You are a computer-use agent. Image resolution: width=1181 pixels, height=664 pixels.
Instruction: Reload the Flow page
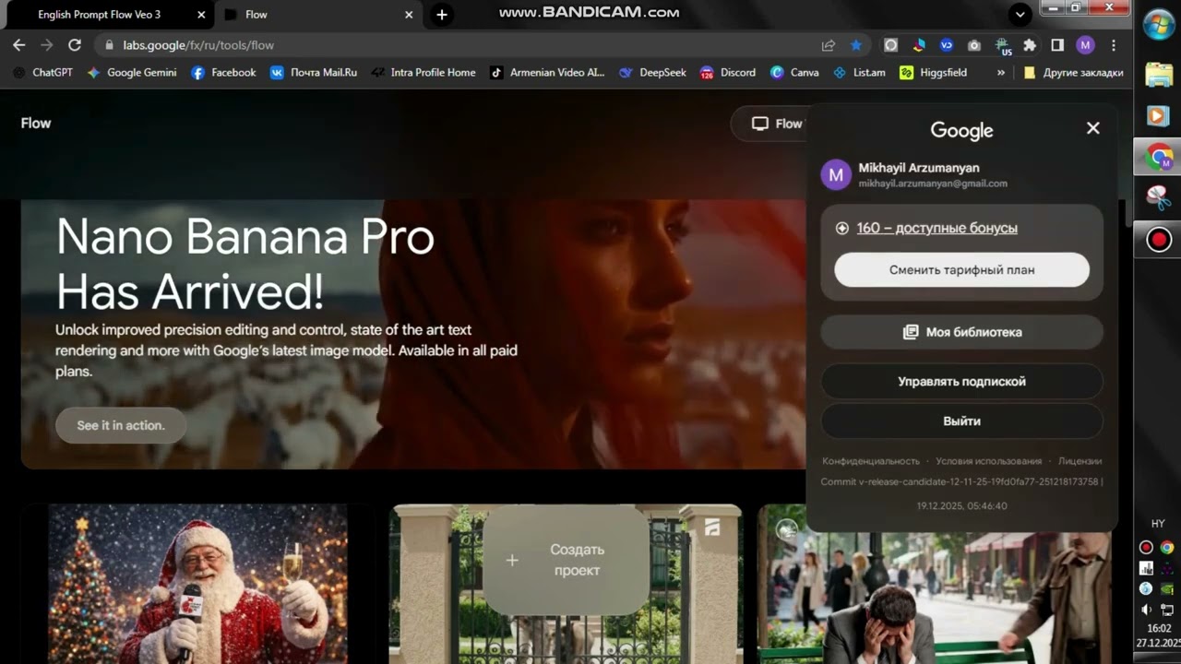click(75, 45)
